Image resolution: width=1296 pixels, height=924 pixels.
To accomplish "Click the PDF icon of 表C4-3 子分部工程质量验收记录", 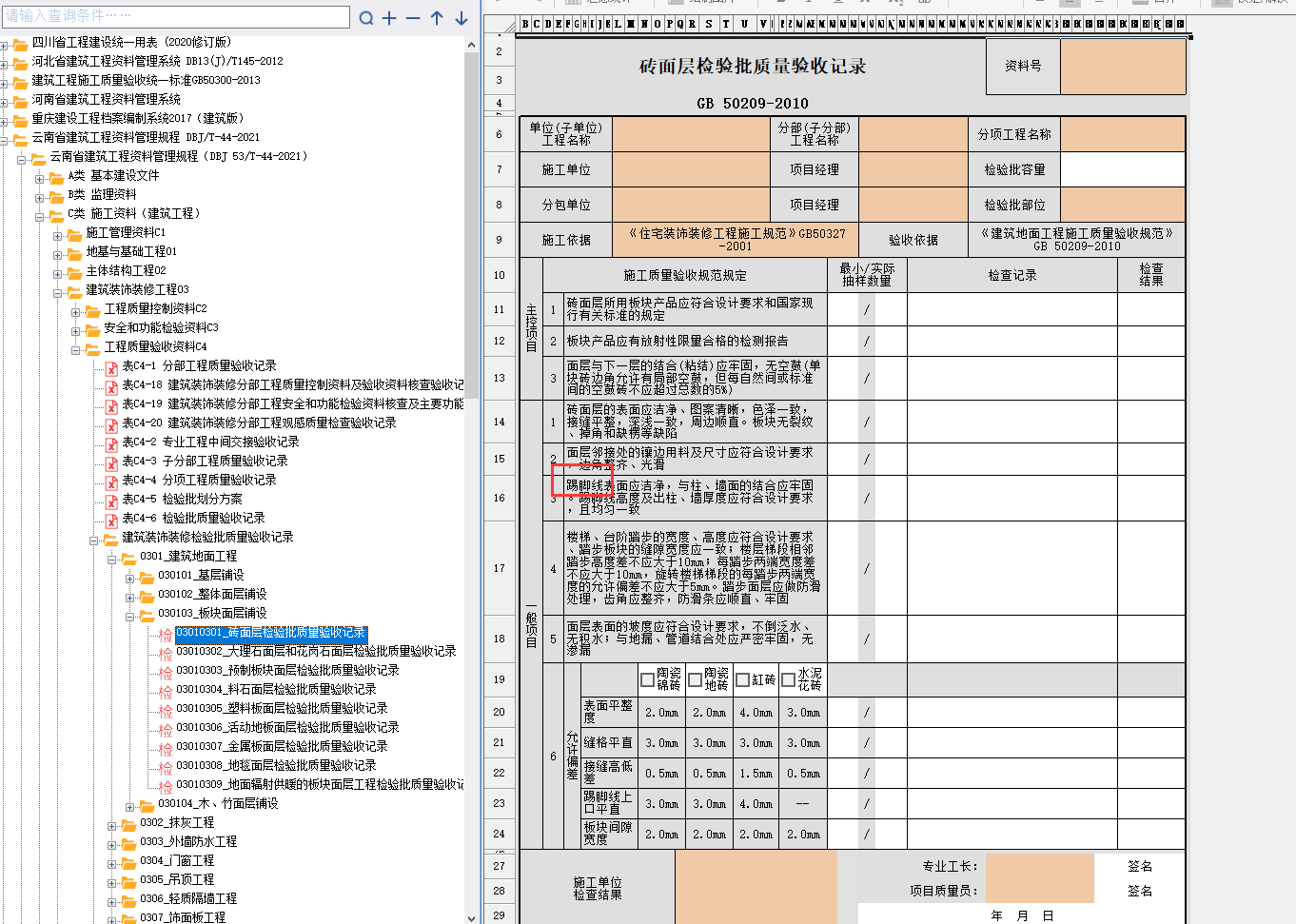I will [111, 462].
